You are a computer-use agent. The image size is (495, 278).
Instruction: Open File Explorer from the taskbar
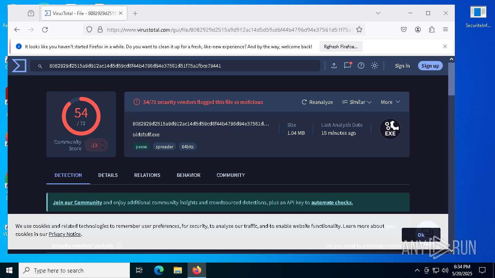[178, 270]
